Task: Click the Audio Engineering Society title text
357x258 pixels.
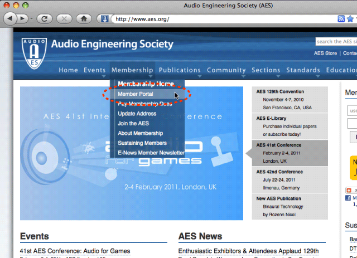Action: (x=112, y=44)
